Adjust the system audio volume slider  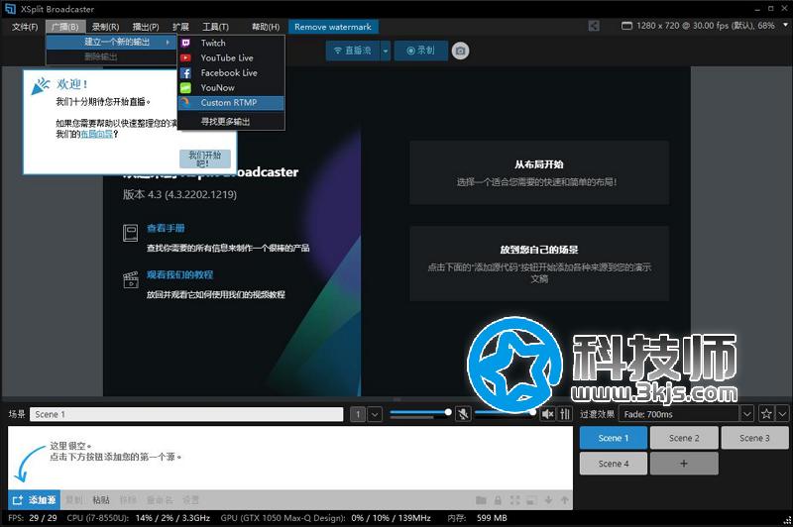[505, 413]
